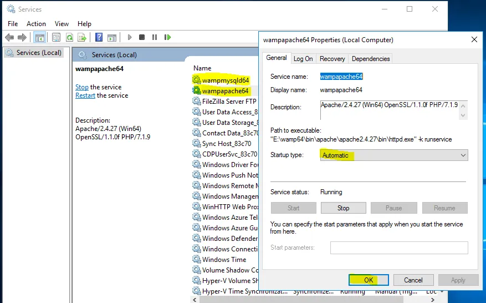Click the Sync Host_83c70 gear icon
The image size is (486, 303).
197,143
